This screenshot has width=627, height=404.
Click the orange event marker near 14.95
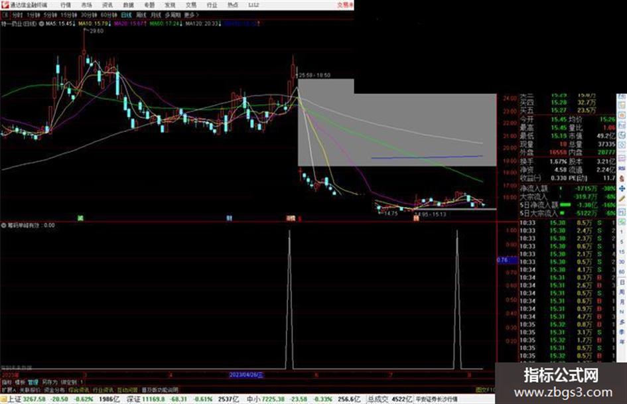(x=416, y=218)
